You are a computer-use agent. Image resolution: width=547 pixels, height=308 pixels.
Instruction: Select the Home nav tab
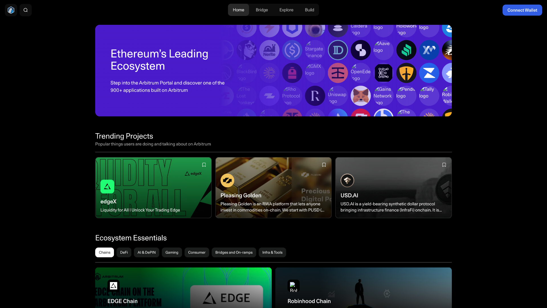coord(238,10)
